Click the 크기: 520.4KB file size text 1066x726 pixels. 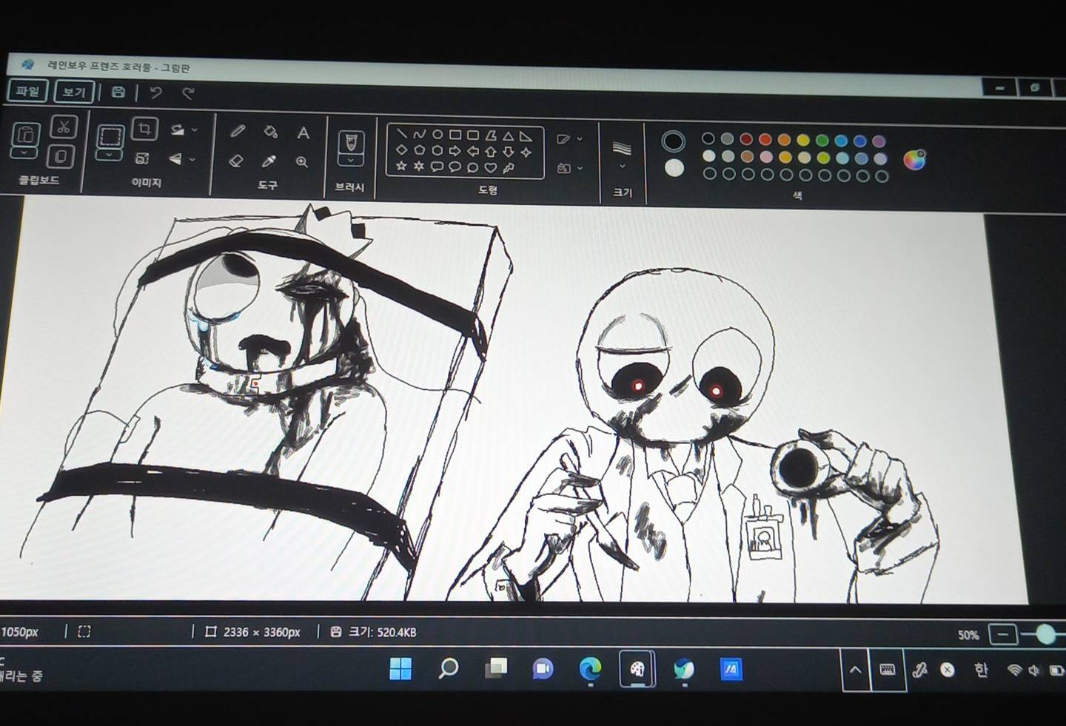tap(383, 632)
